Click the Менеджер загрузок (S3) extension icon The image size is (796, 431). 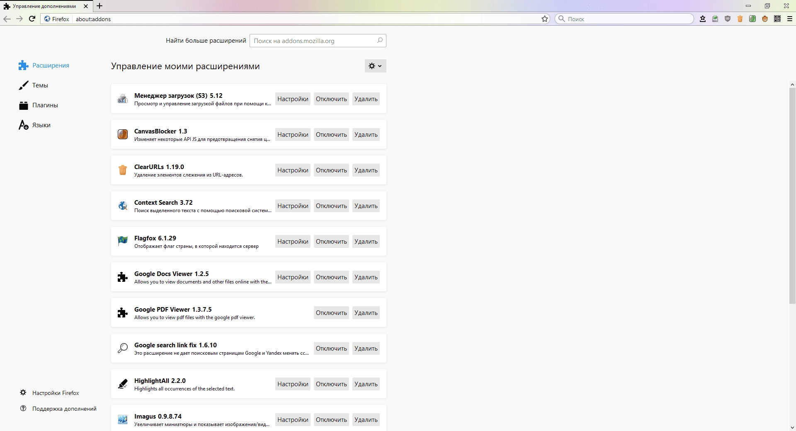tap(123, 99)
